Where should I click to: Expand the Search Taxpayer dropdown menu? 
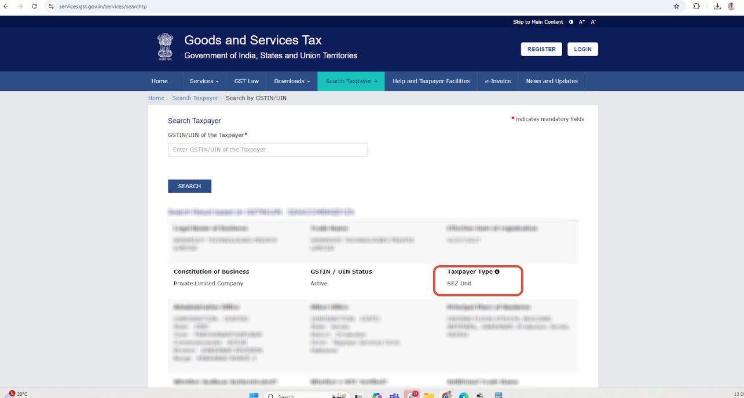click(x=351, y=81)
